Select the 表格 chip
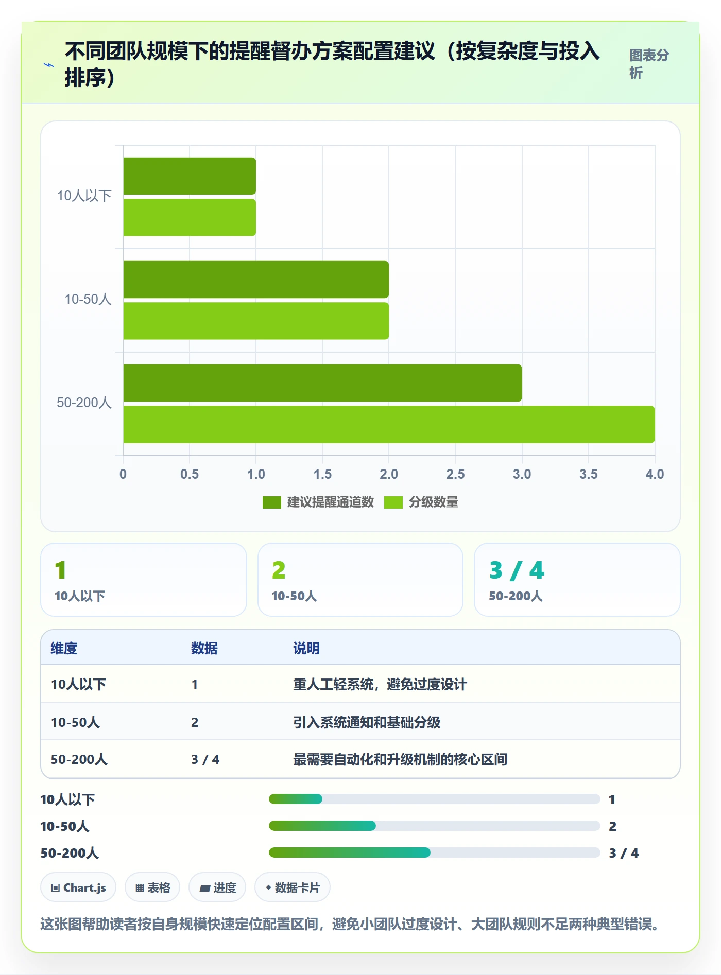The image size is (721, 975). [152, 887]
